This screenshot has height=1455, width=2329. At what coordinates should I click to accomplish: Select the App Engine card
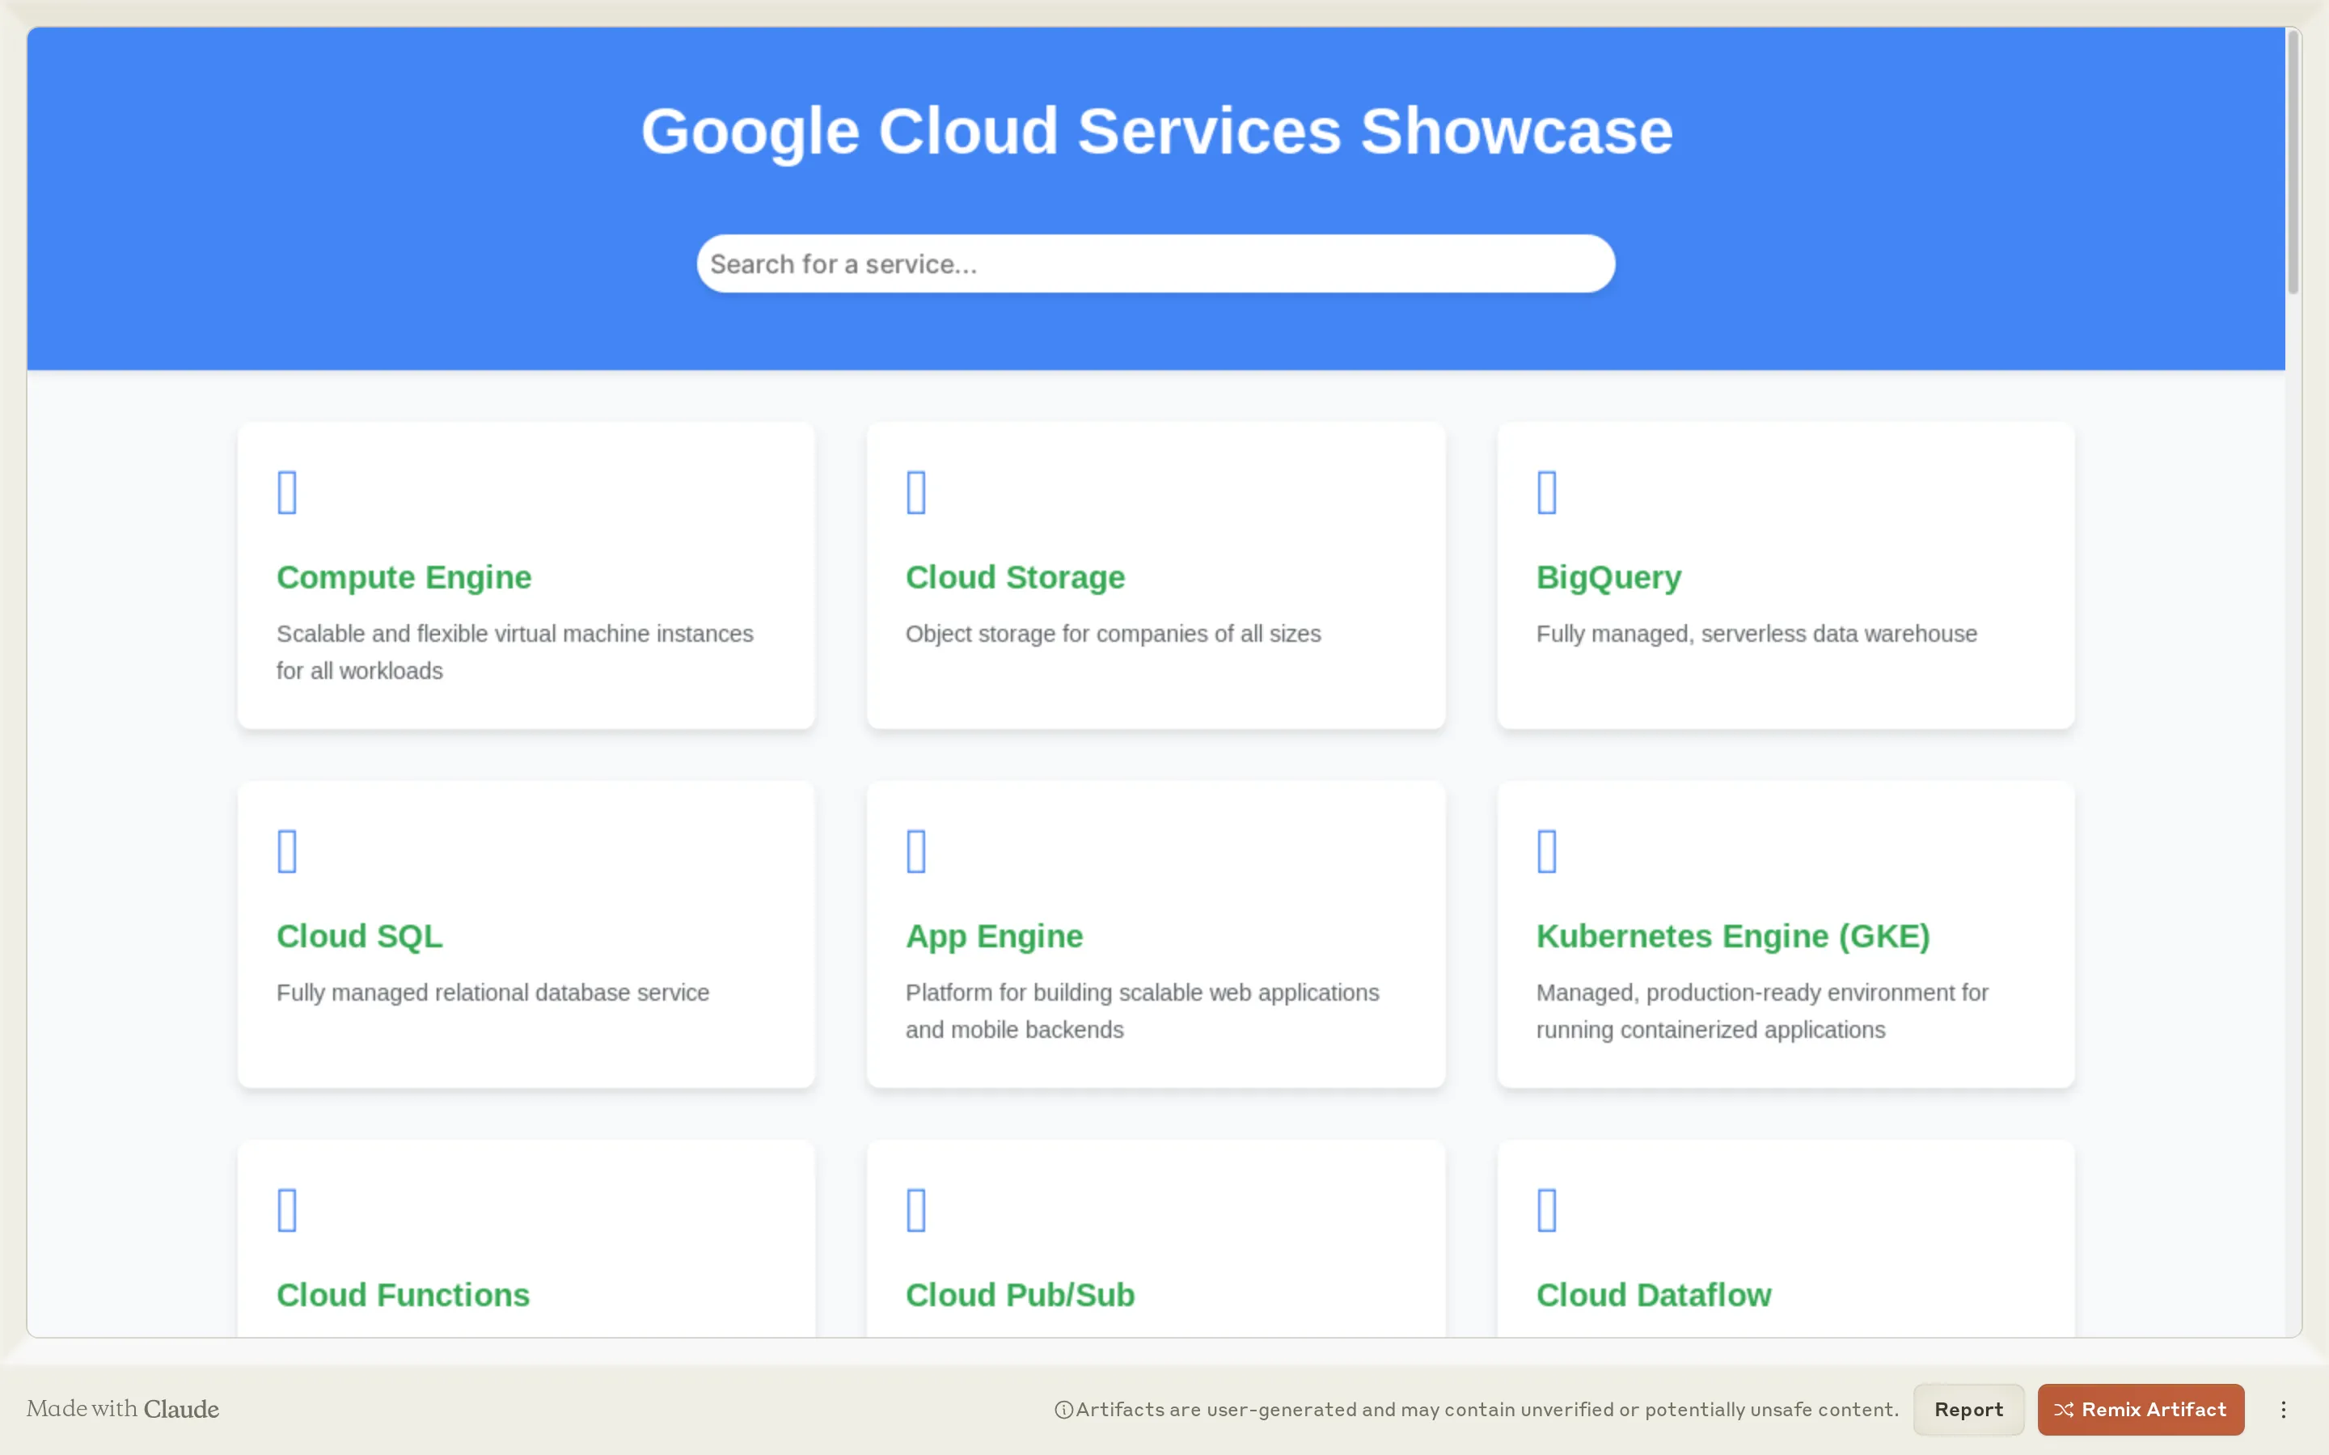pos(1155,936)
